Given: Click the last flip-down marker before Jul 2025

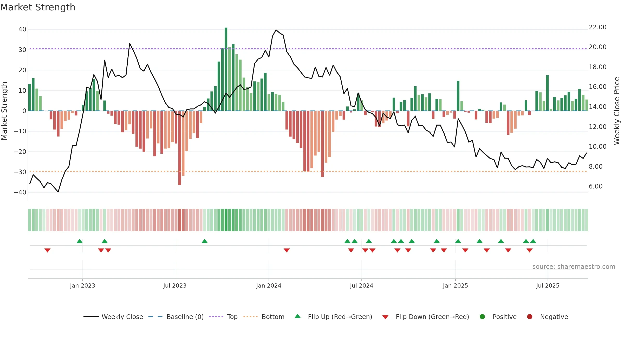Looking at the screenshot, I should coord(530,250).
